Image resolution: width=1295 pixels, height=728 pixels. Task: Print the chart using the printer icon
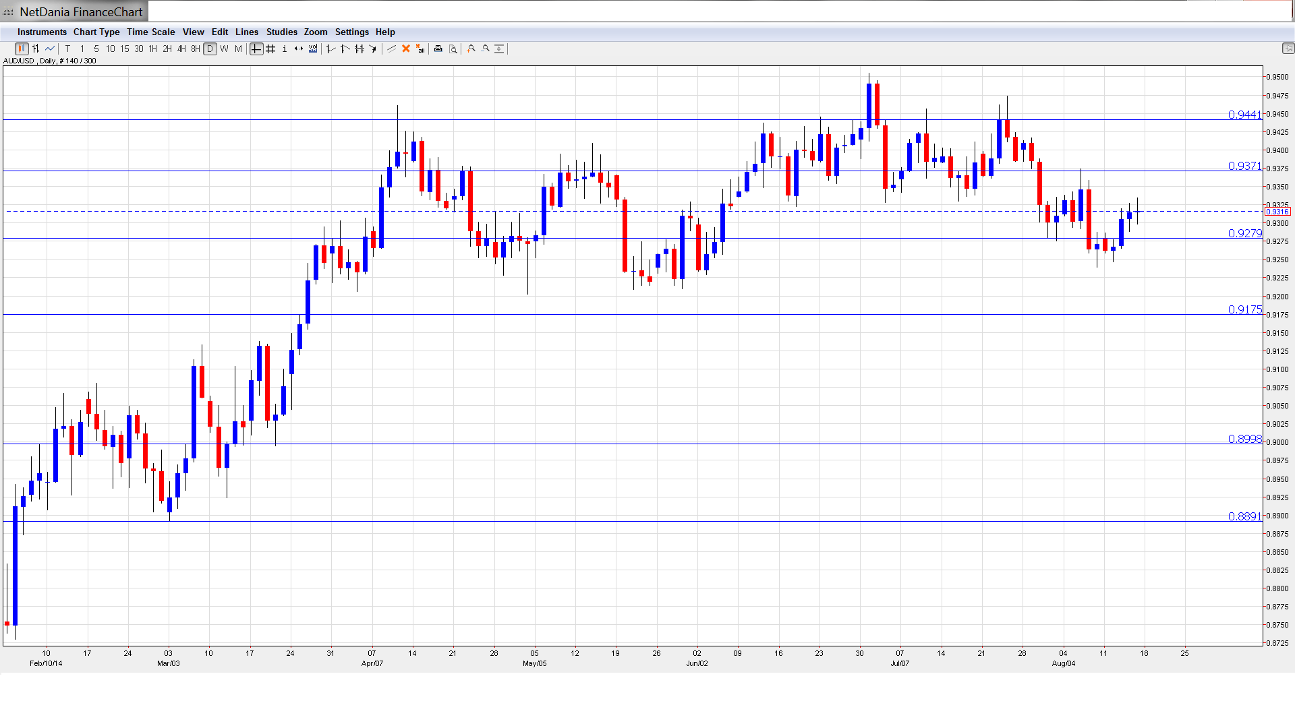(438, 49)
